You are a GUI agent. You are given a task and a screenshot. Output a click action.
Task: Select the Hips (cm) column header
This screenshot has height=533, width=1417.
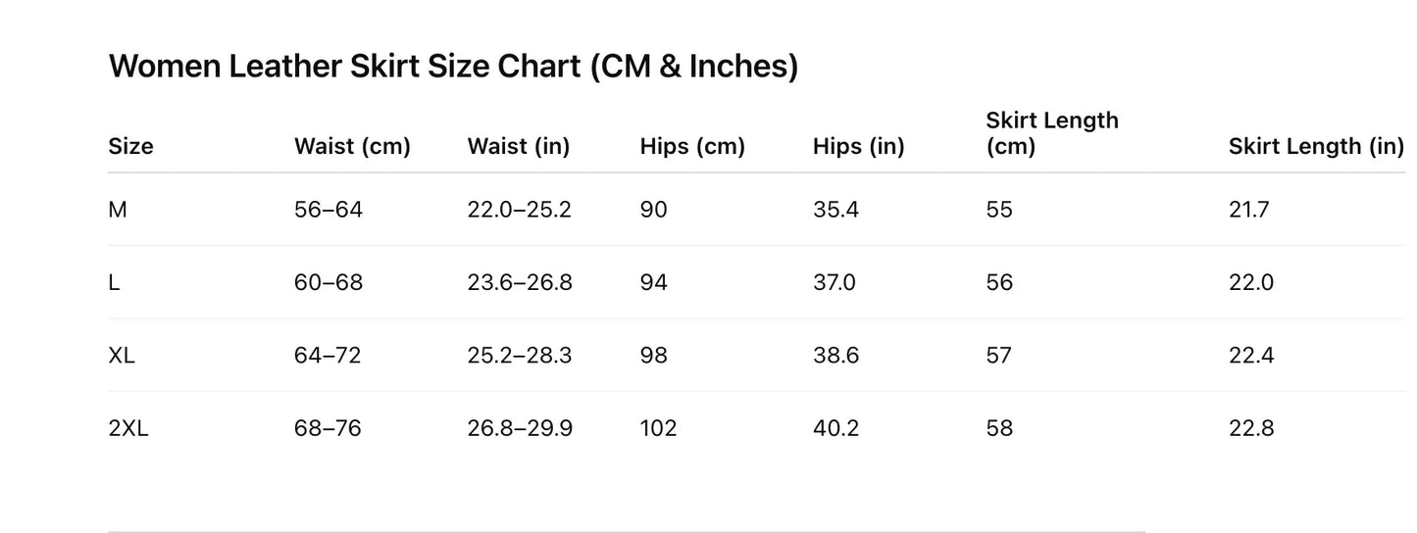coord(692,147)
